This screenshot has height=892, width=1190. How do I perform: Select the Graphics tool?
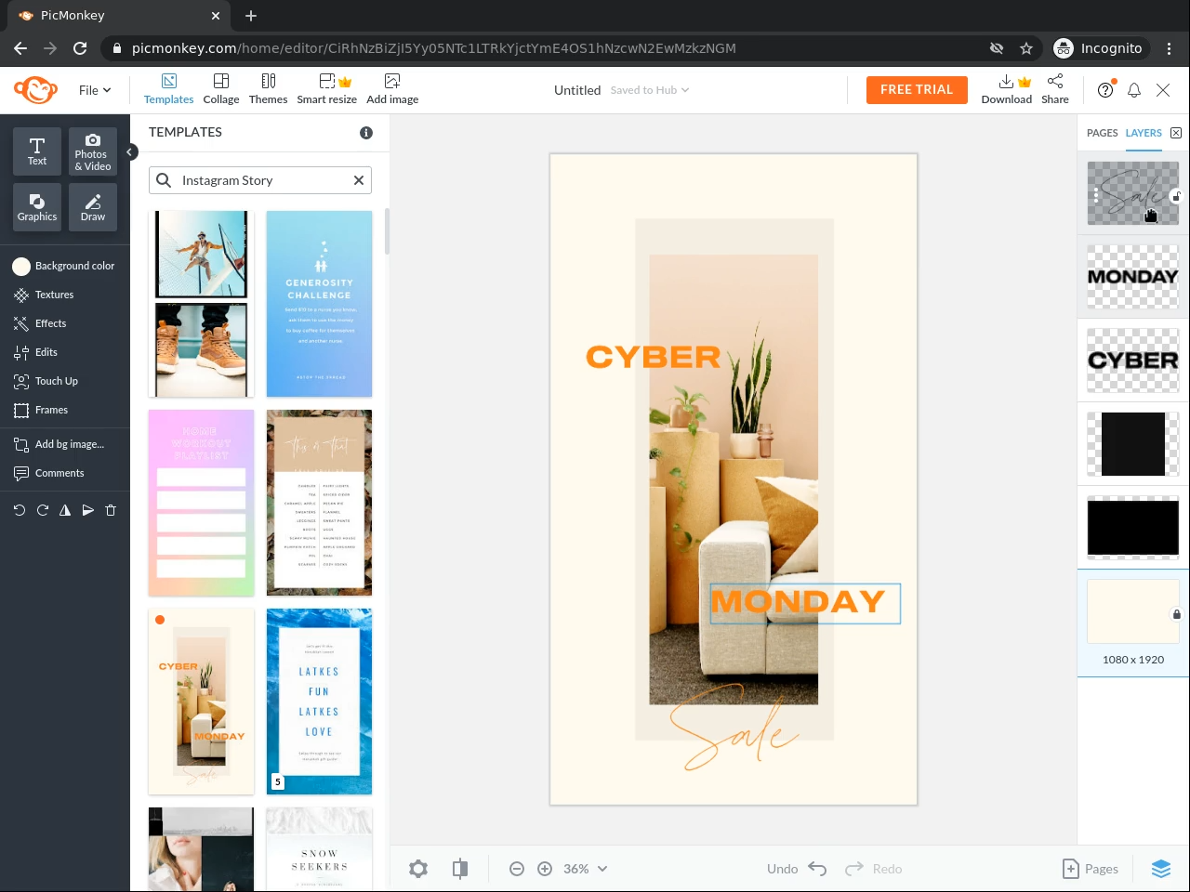click(37, 206)
